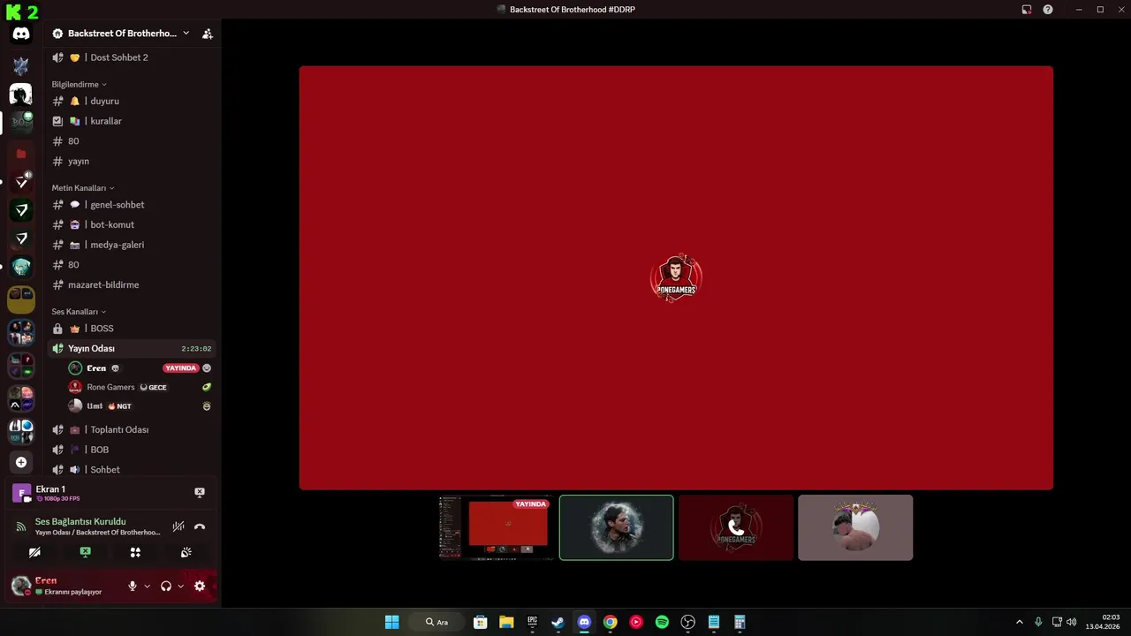This screenshot has width=1131, height=636.
Task: Click user Eren in voice list
Action: [x=96, y=367]
